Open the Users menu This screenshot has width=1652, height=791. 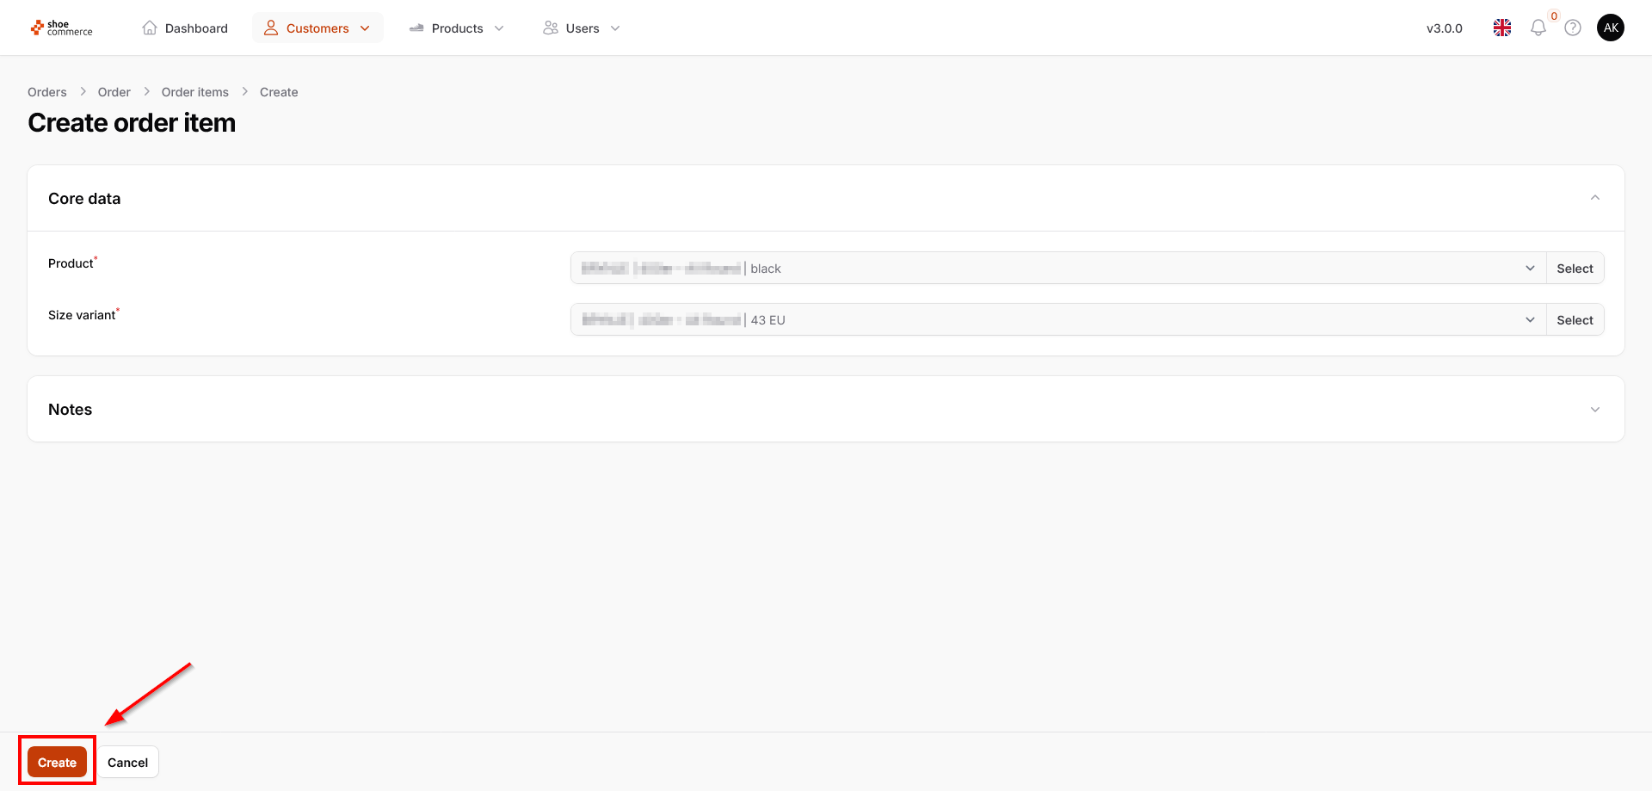pyautogui.click(x=582, y=28)
